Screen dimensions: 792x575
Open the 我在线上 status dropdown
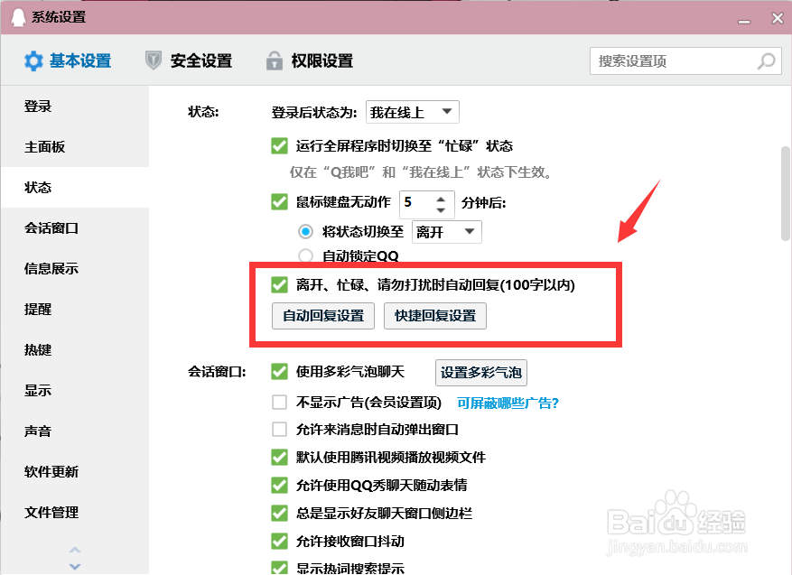(x=412, y=112)
